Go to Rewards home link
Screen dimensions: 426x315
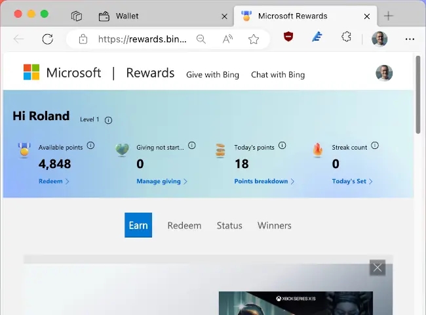point(150,73)
